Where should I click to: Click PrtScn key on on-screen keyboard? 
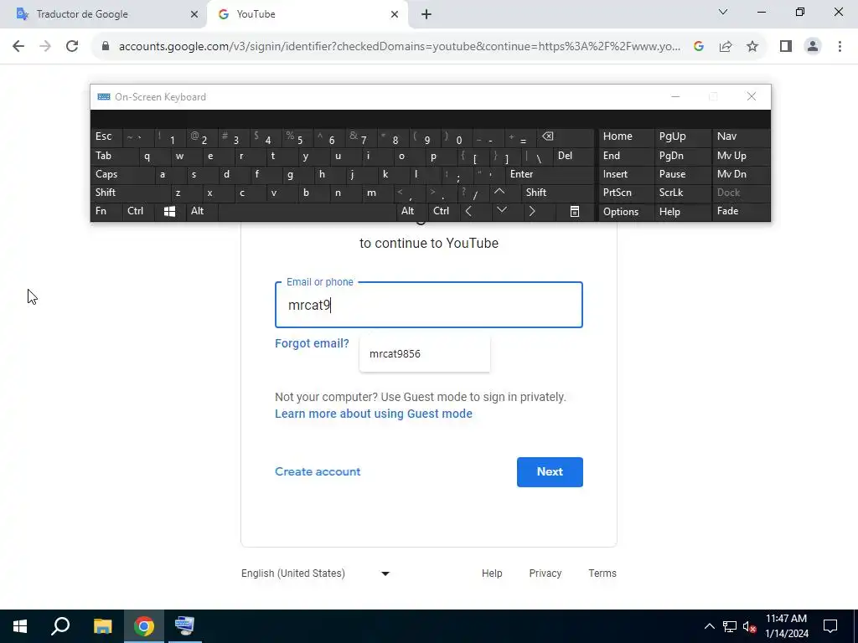point(626,193)
